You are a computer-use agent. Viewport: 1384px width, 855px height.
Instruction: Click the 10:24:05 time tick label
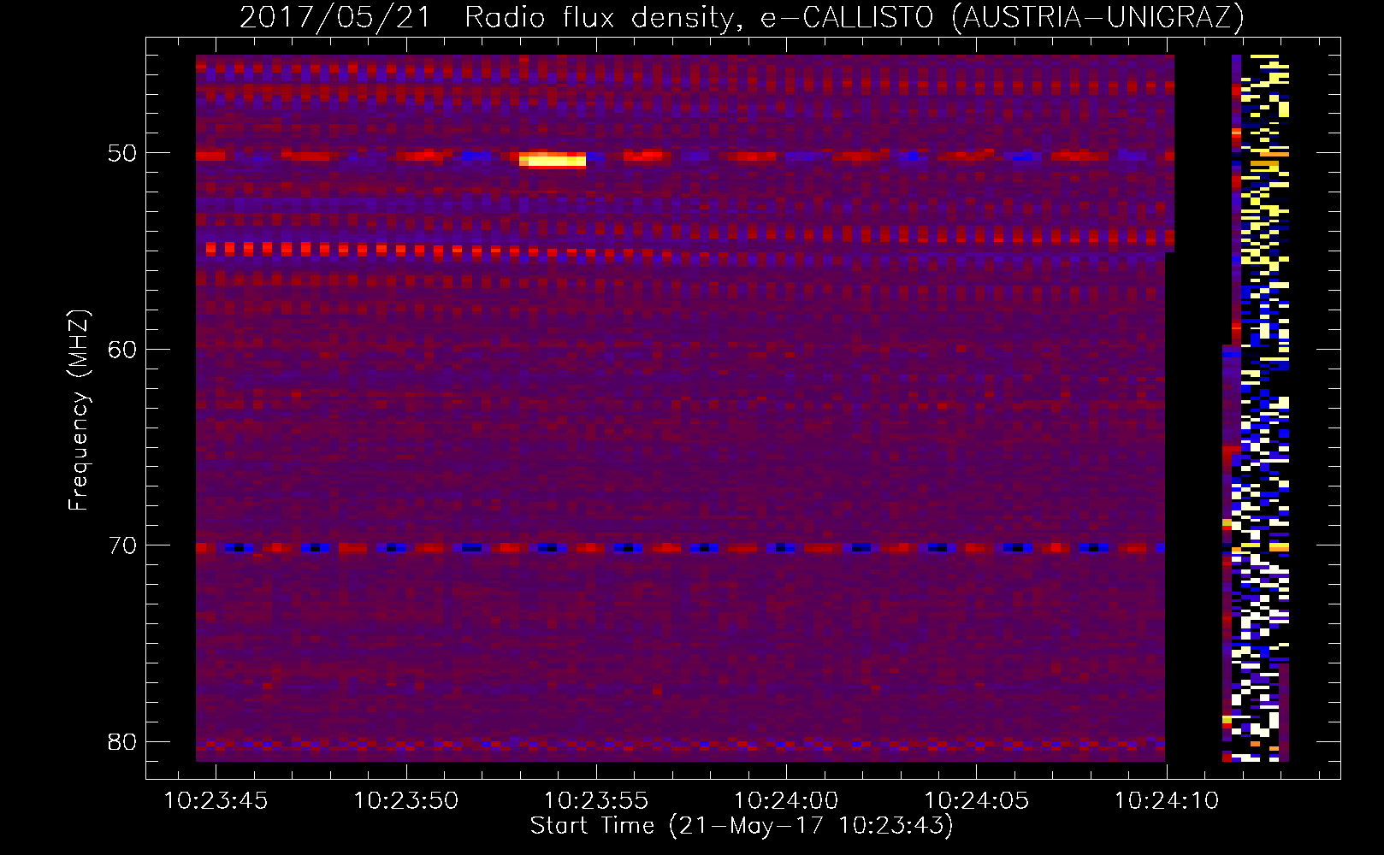pos(976,801)
